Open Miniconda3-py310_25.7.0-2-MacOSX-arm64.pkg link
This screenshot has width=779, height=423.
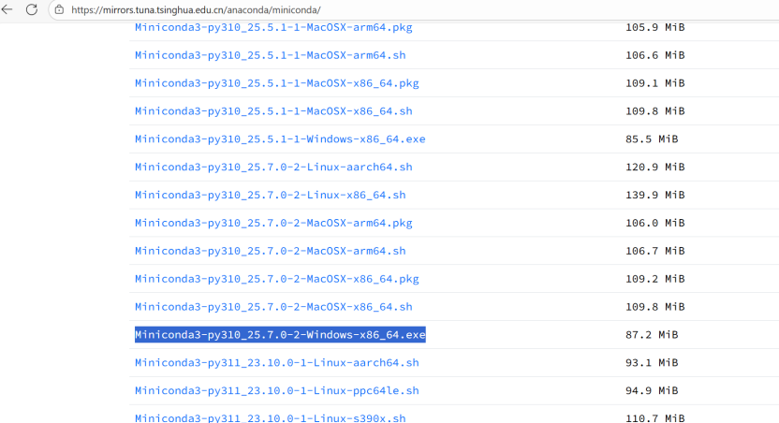[x=273, y=223]
